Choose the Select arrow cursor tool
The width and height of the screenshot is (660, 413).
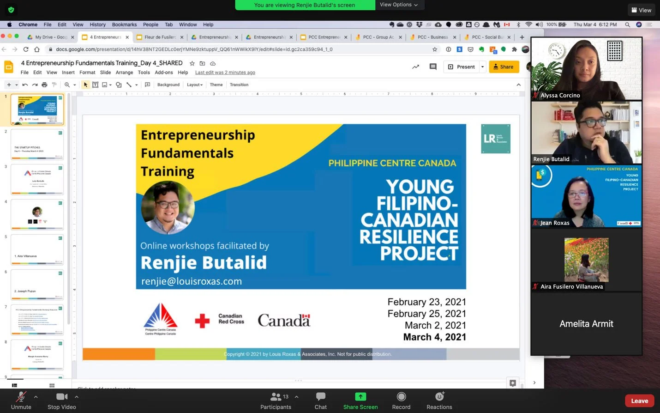pos(85,85)
